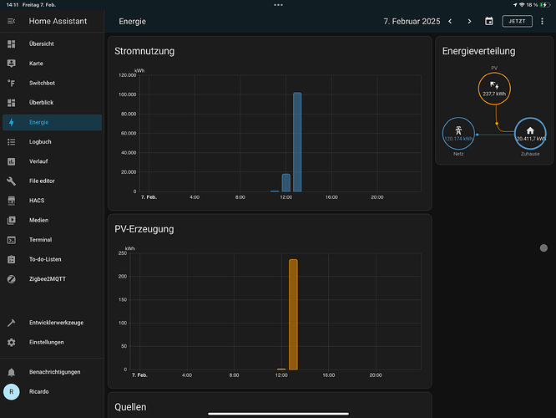
Task: Open the Karte map icon
Action: click(x=12, y=64)
